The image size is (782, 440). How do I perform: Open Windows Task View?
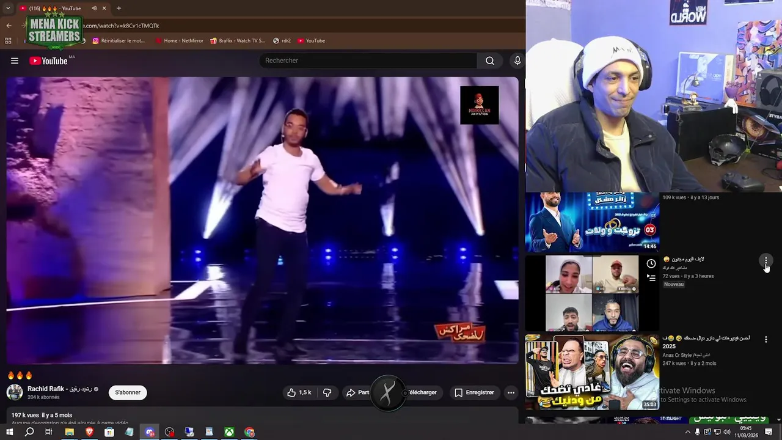[x=49, y=432]
